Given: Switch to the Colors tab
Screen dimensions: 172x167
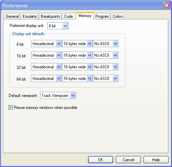Looking at the screenshot, I should point(118,16).
